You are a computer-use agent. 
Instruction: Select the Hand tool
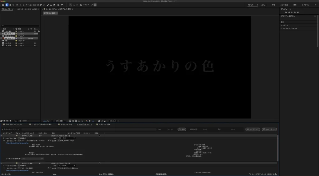click(10, 5)
